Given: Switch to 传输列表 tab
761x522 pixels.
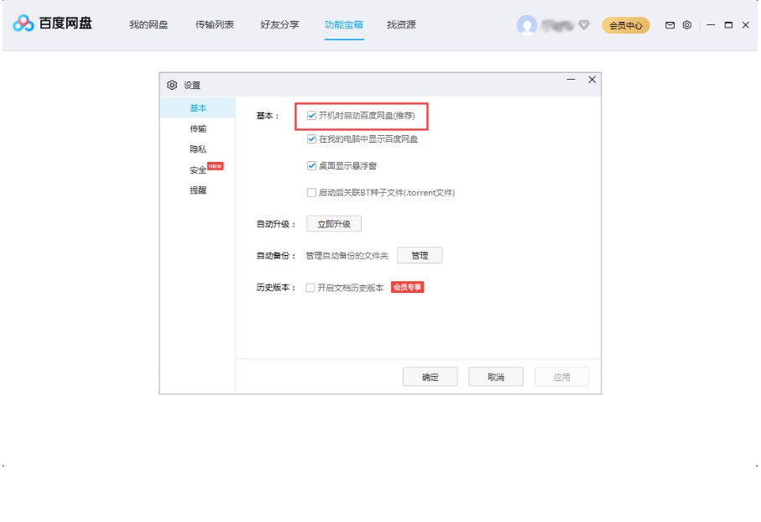Looking at the screenshot, I should (x=215, y=24).
